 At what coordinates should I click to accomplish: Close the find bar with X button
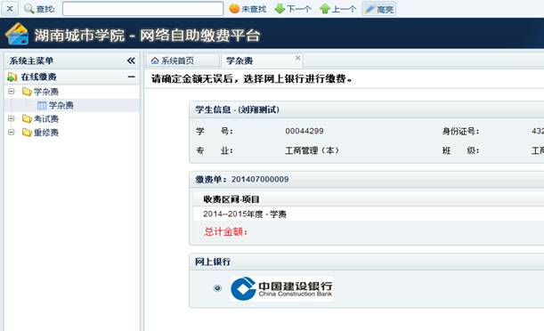pos(10,9)
